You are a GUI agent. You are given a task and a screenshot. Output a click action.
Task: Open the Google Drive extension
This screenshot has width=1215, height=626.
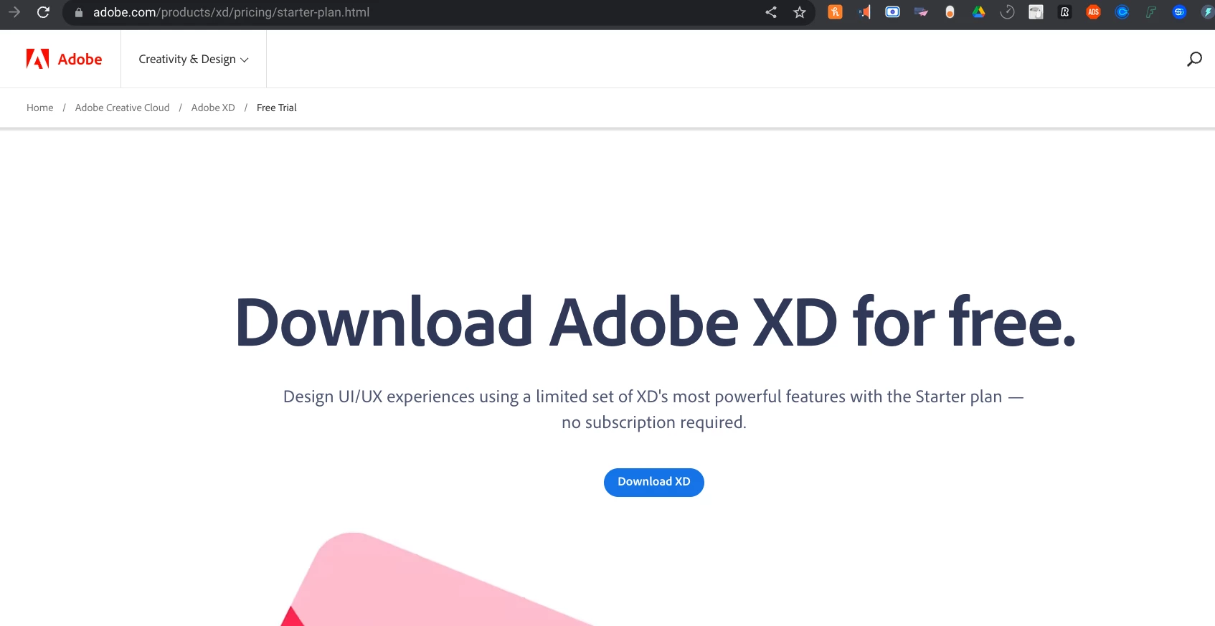[978, 11]
